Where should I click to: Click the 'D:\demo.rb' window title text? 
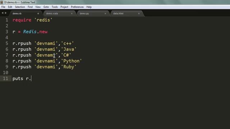click(x=10, y=3)
